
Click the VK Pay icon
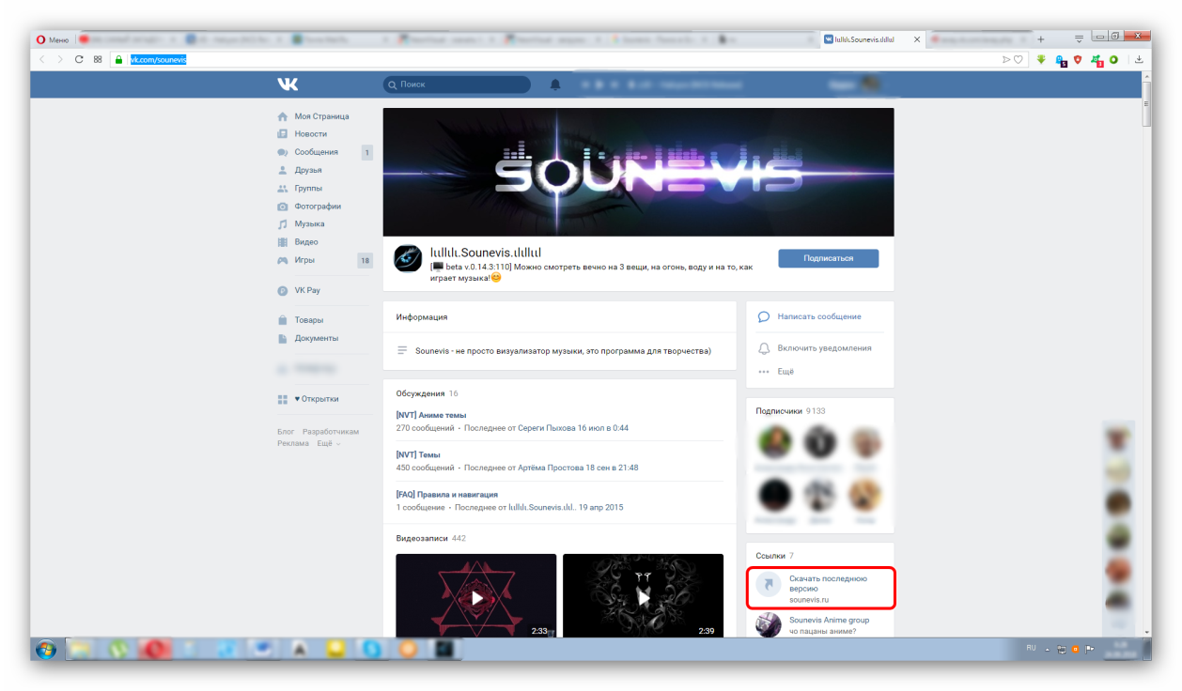point(283,290)
